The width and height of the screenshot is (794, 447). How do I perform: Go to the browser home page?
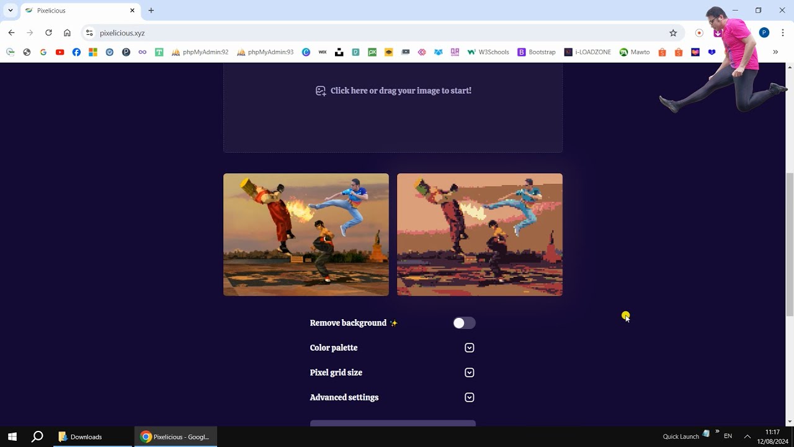click(67, 33)
